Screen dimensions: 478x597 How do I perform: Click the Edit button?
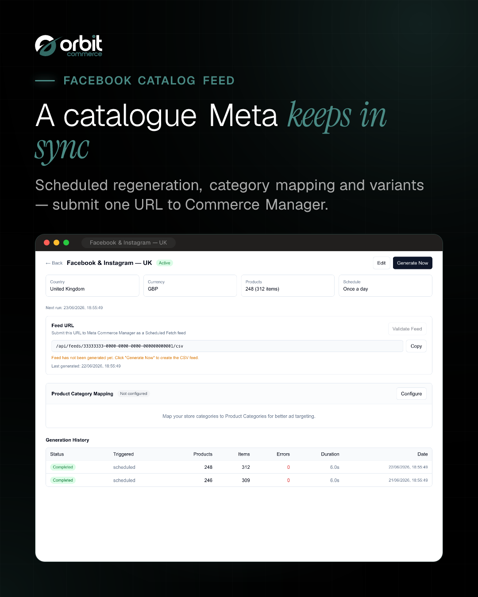[382, 263]
